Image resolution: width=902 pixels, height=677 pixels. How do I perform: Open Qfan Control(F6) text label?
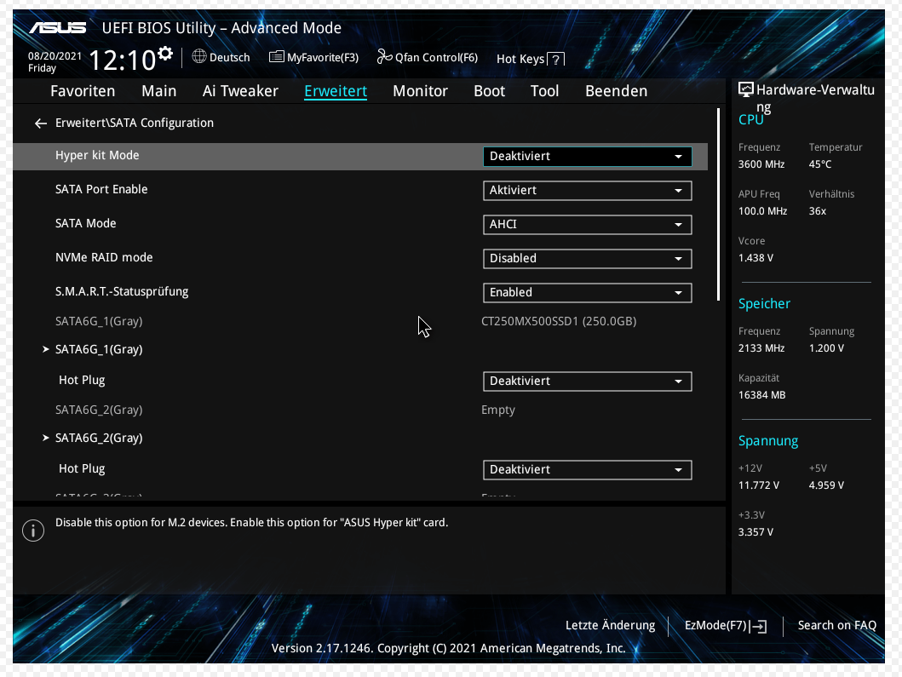(x=436, y=58)
